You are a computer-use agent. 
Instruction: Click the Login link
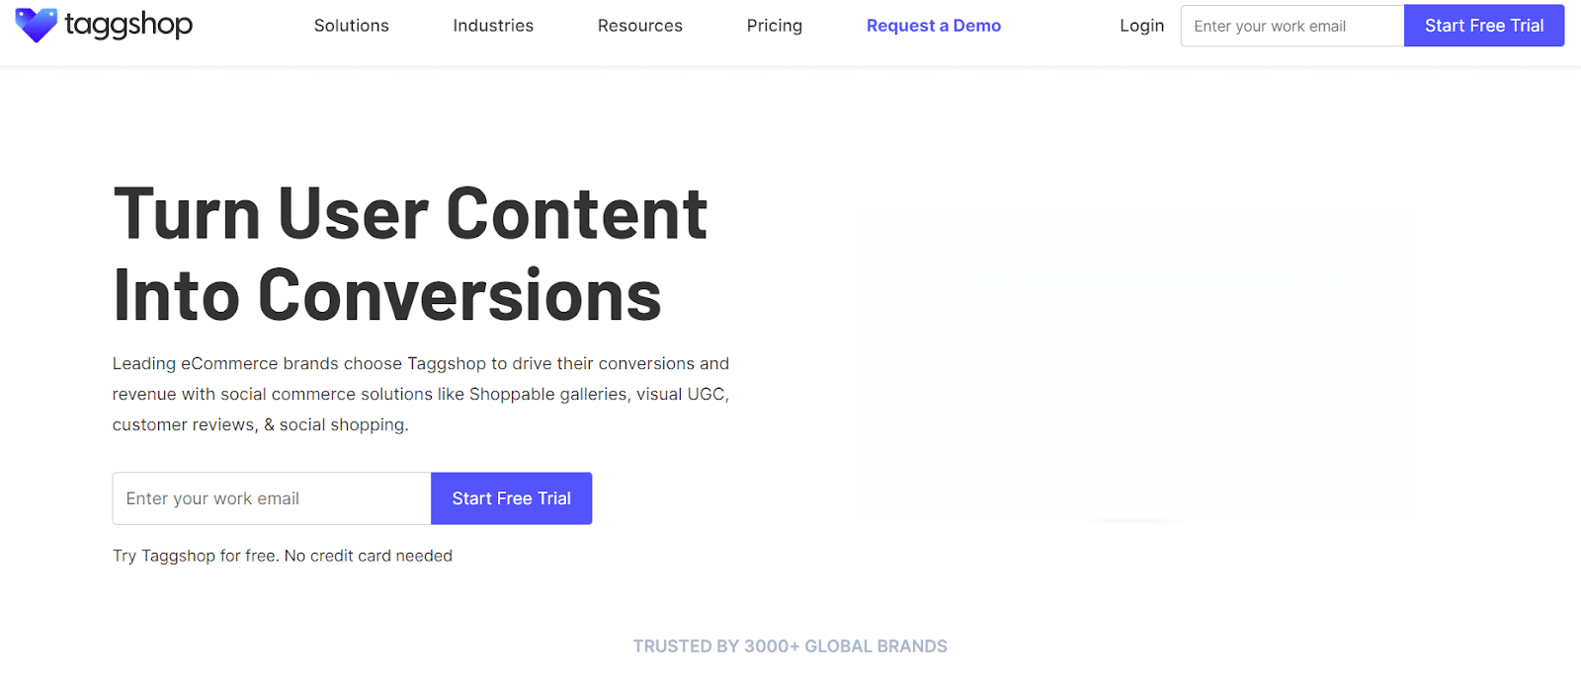1141,26
